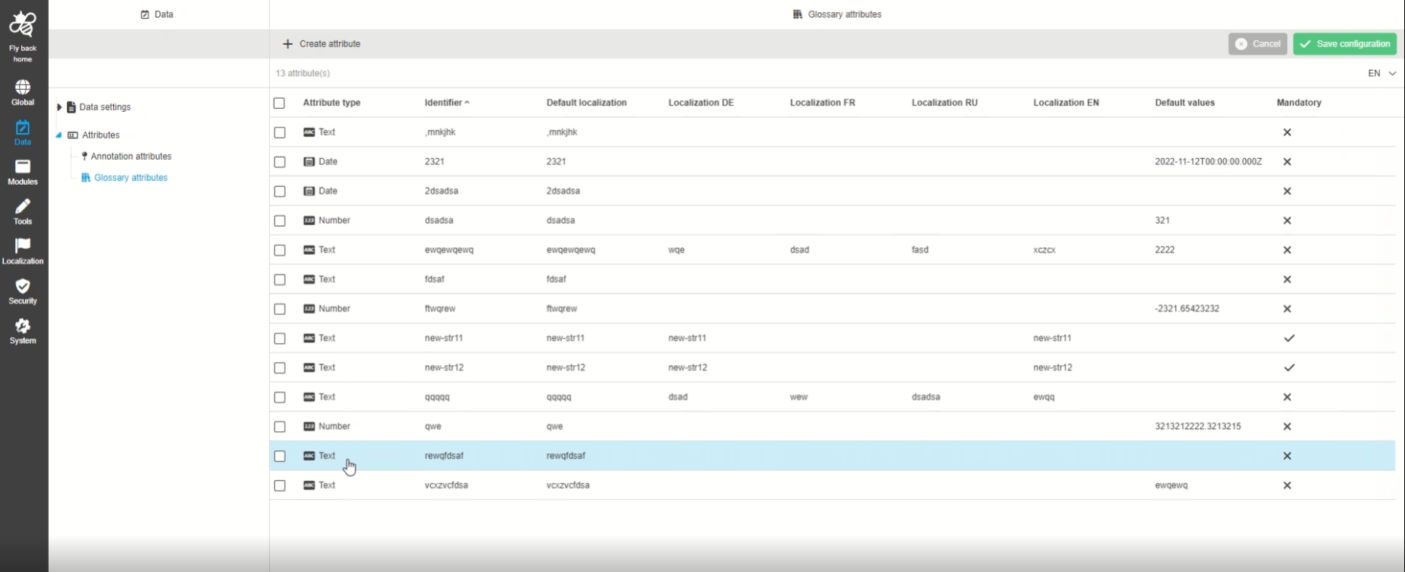Open the Global section in sidebar
Screen dimensions: 1405x572
click(23, 88)
